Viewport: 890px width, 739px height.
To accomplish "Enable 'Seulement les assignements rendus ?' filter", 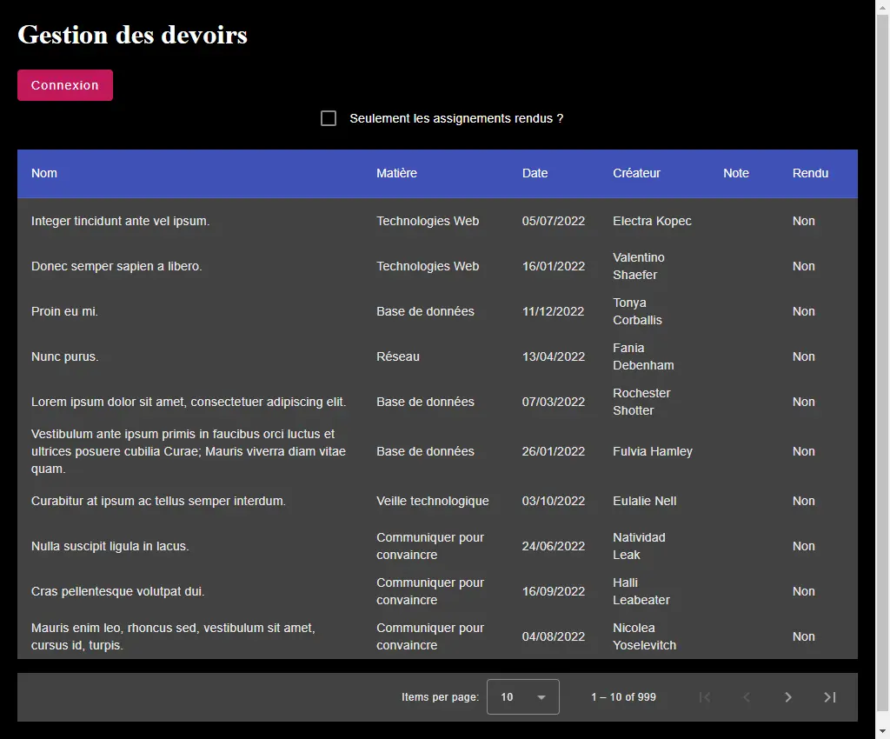I will [x=328, y=117].
